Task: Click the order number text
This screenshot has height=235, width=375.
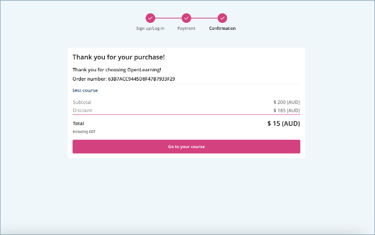Action: 124,79
